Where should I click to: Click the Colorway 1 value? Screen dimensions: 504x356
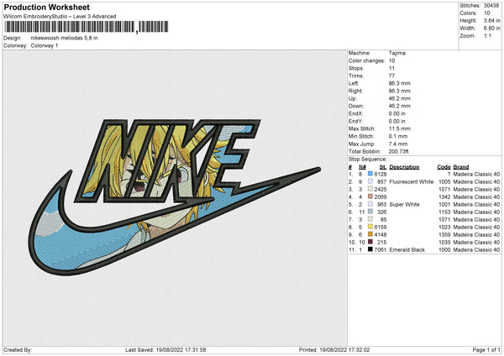point(45,45)
